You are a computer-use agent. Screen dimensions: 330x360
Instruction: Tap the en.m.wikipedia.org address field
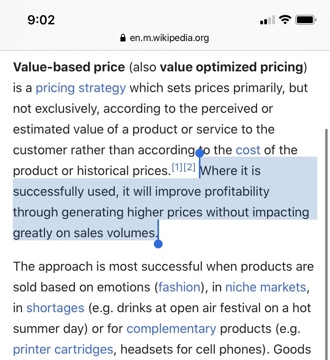click(x=169, y=38)
